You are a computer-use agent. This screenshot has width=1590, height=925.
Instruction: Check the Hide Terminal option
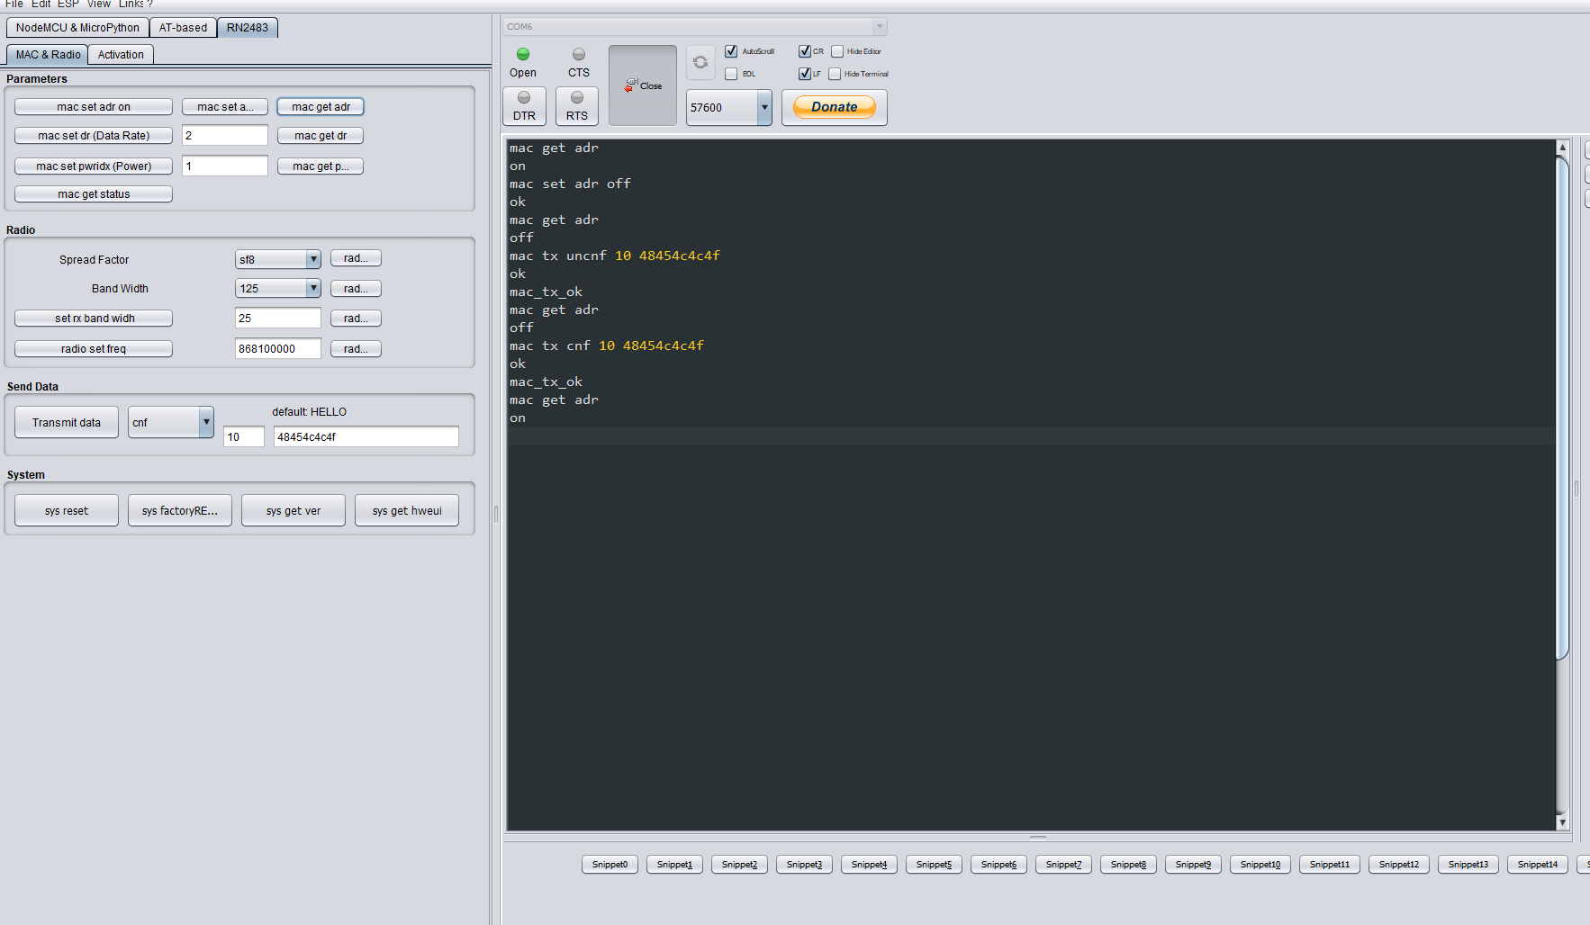(x=835, y=74)
